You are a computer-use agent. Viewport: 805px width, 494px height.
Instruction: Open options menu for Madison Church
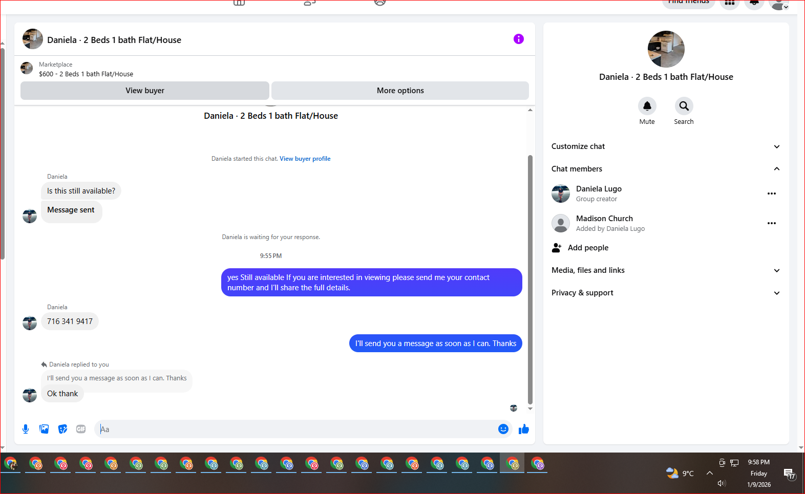[772, 223]
